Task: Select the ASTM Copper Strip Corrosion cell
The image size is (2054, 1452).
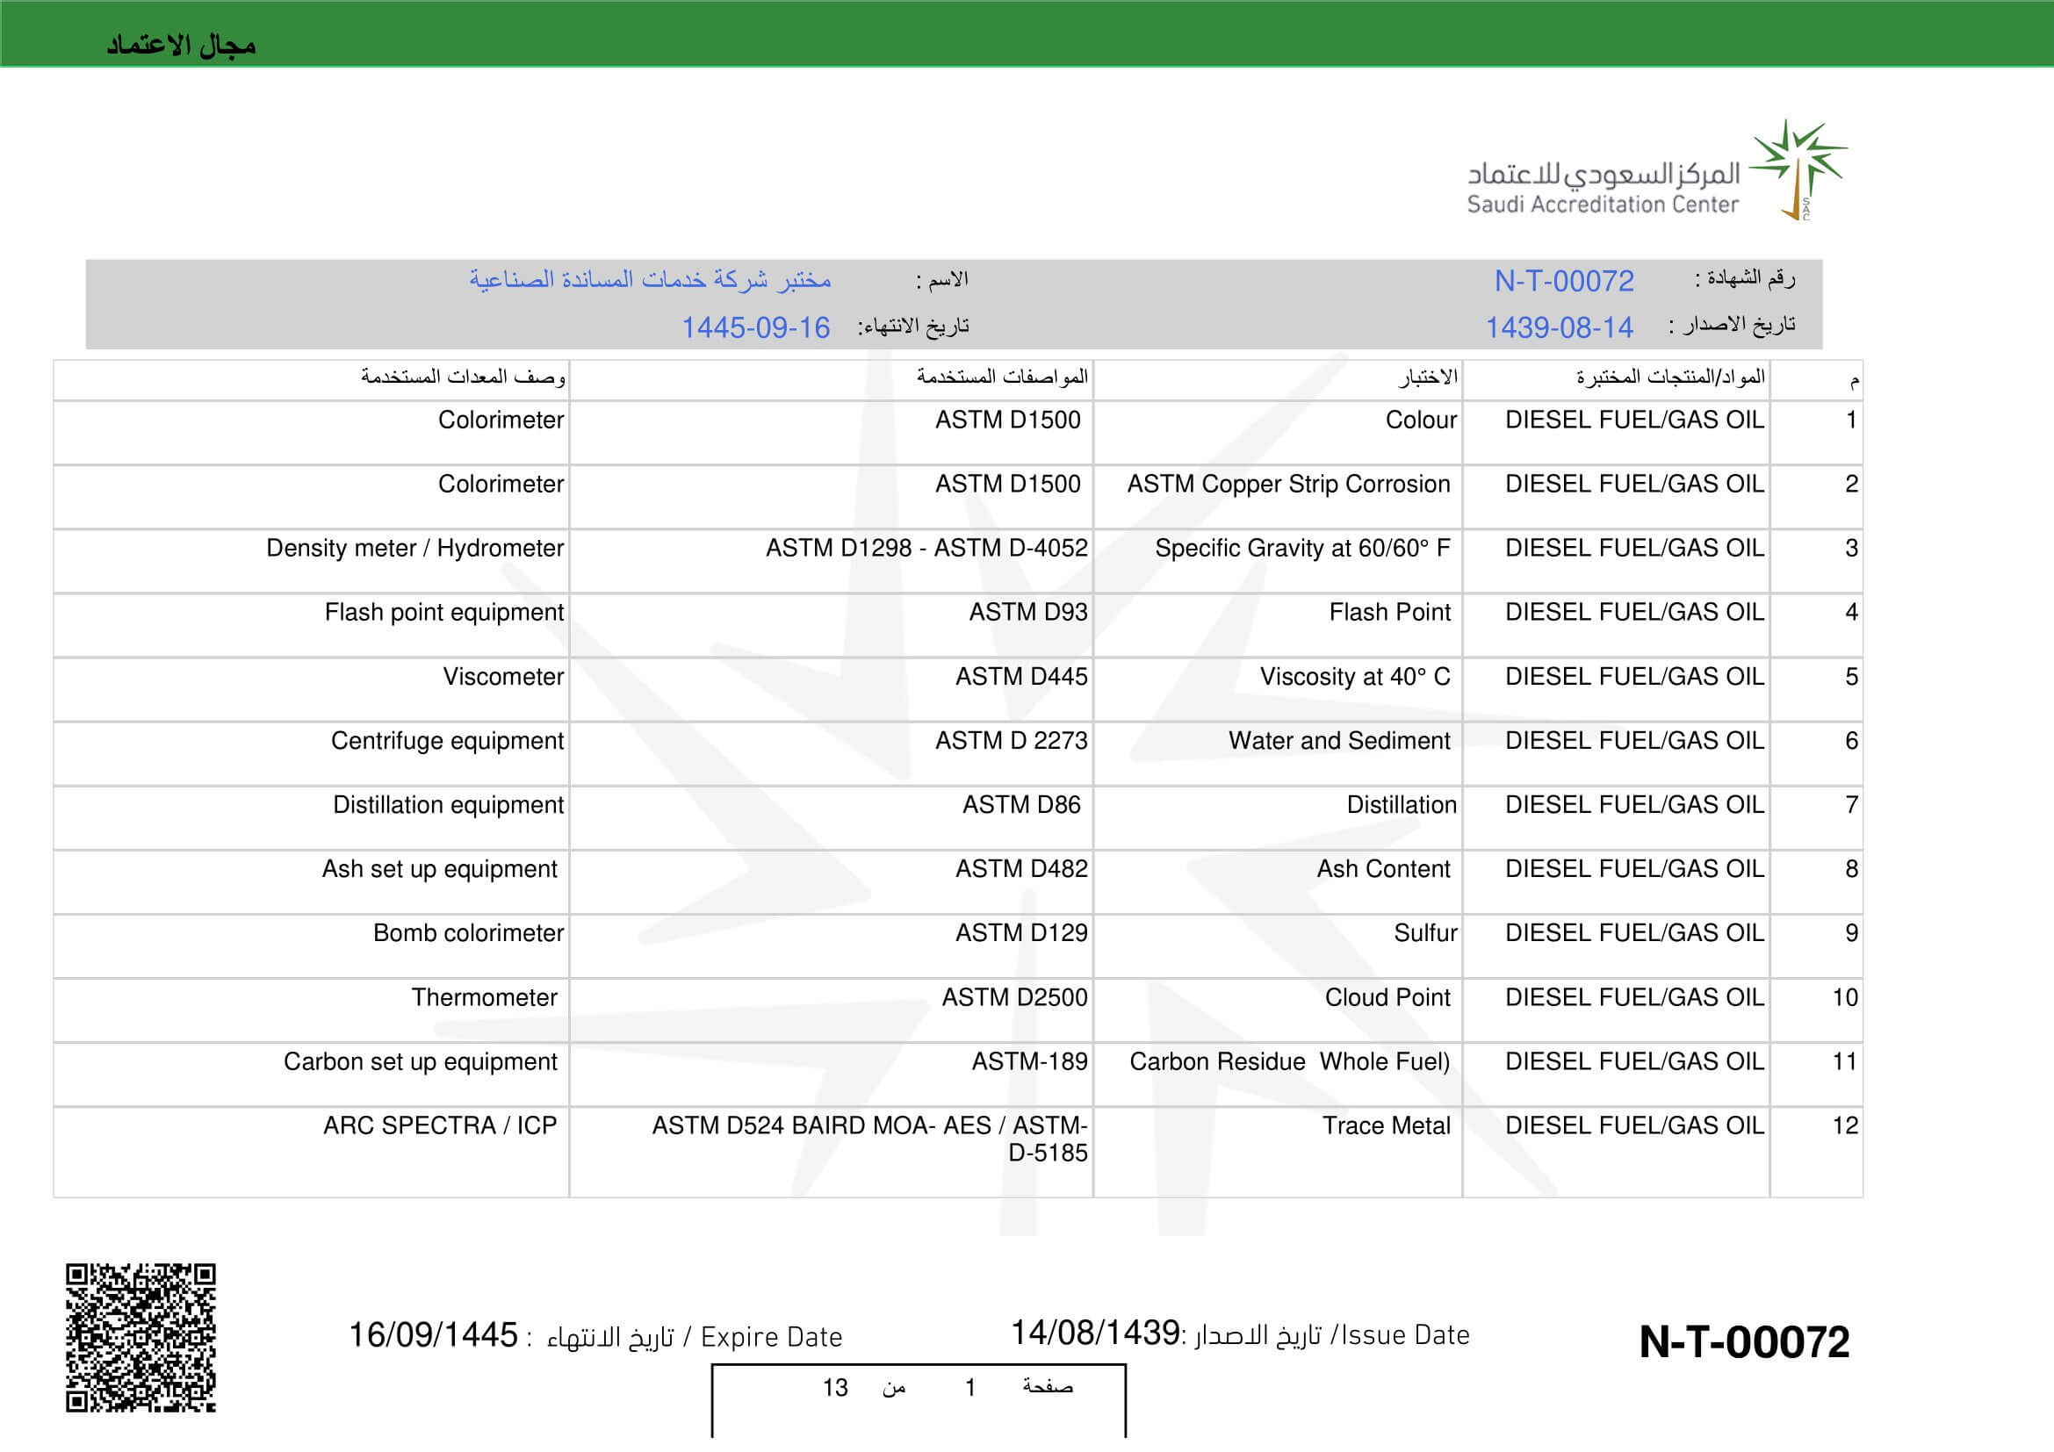Action: point(1287,484)
